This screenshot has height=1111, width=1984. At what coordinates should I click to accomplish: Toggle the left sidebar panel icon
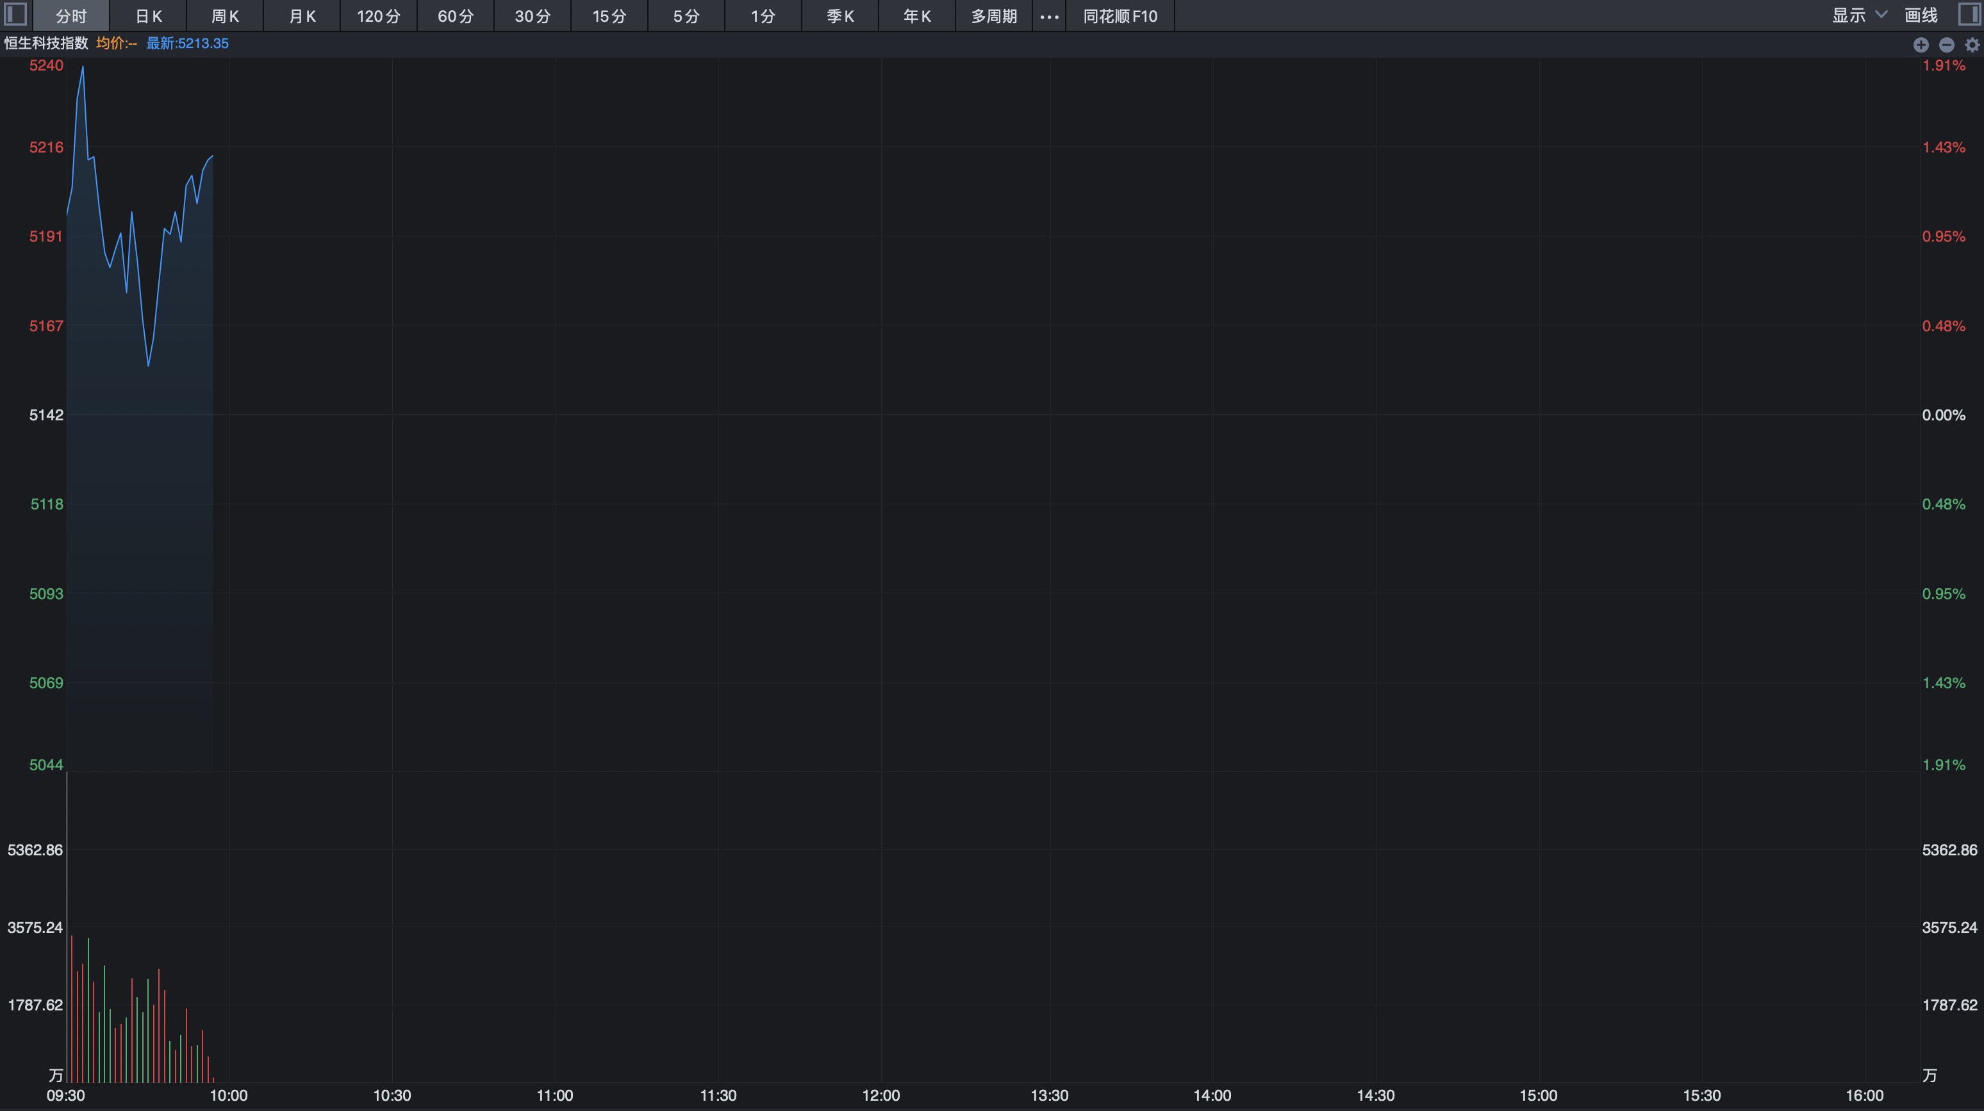[x=15, y=15]
